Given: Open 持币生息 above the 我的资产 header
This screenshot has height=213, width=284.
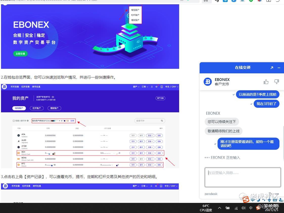Looking at the screenshot, I should (36, 87).
